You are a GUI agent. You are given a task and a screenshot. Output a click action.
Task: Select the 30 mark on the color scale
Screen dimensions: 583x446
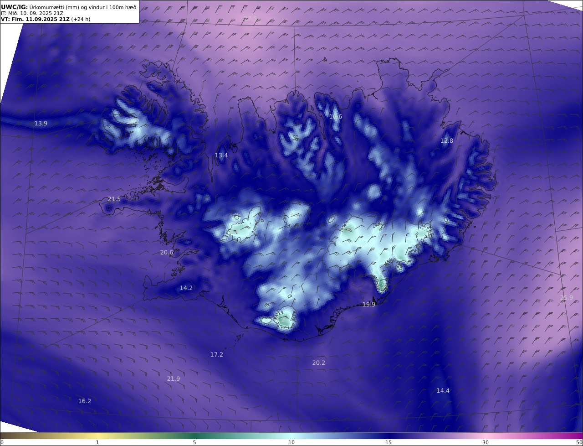click(486, 442)
